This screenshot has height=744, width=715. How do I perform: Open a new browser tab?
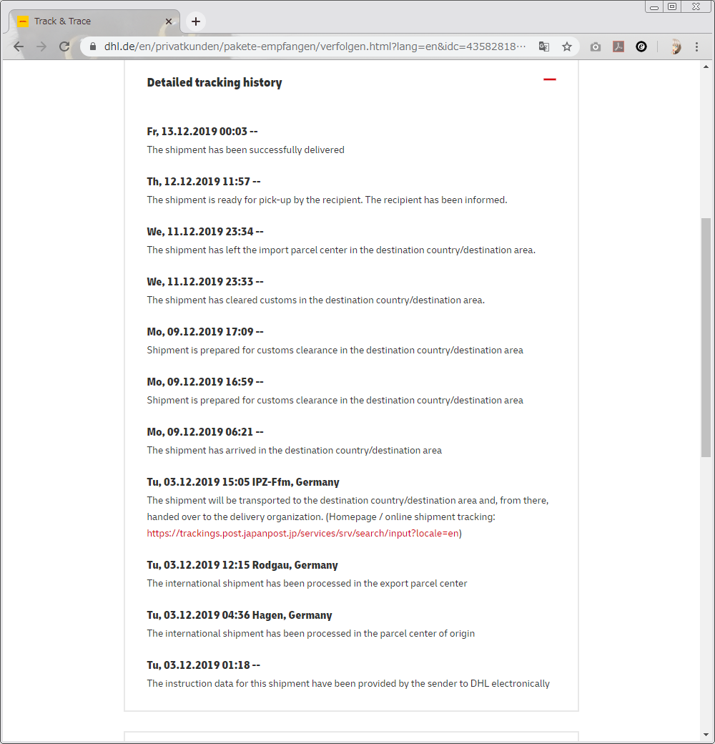tap(196, 21)
